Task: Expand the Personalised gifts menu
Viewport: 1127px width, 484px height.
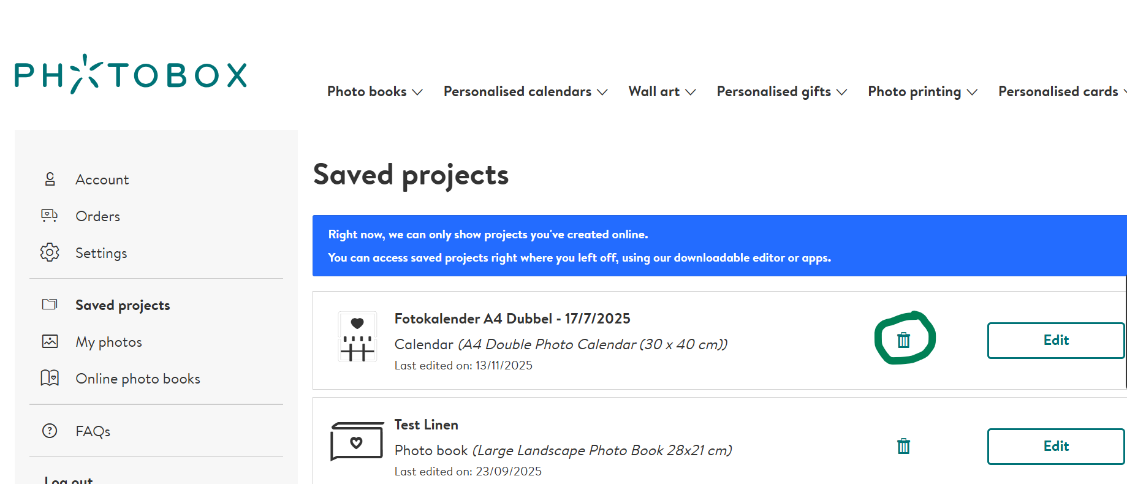Action: [781, 92]
